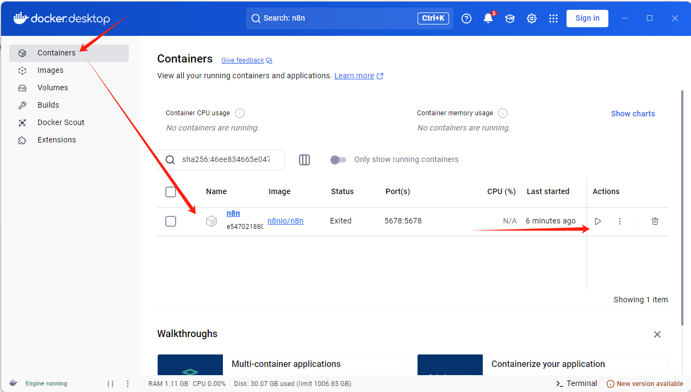Screen dimensions: 691x392
Task: Sort by Status column header
Action: pyautogui.click(x=343, y=191)
